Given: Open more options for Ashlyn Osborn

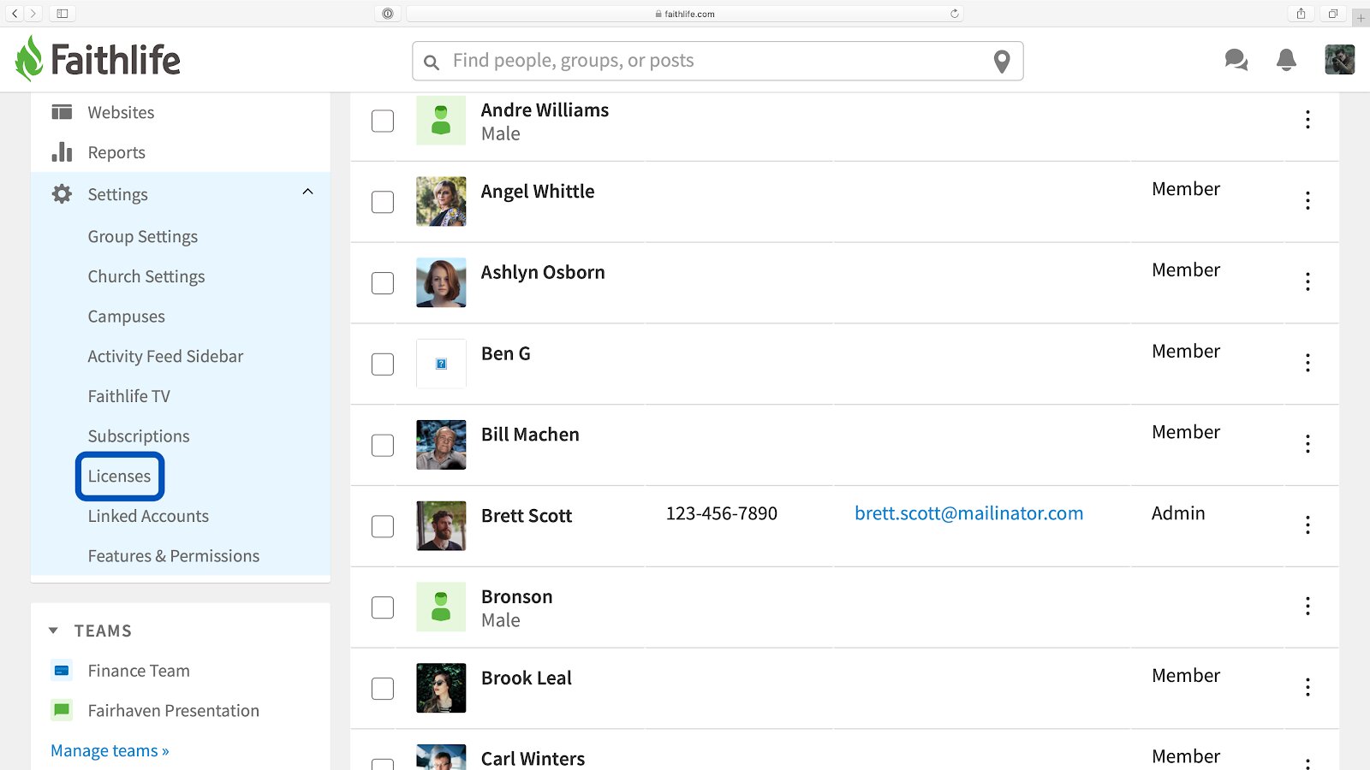Looking at the screenshot, I should (x=1307, y=281).
